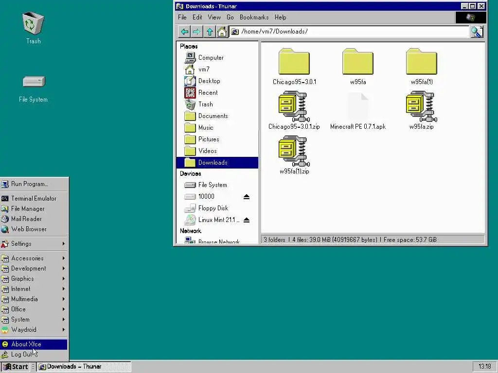Launch Web Browser from the Start menu
The width and height of the screenshot is (498, 373).
(34, 229)
